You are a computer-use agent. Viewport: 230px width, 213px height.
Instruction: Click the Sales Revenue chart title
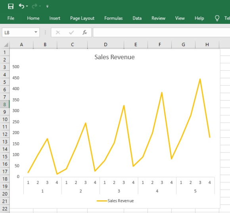[x=115, y=57]
